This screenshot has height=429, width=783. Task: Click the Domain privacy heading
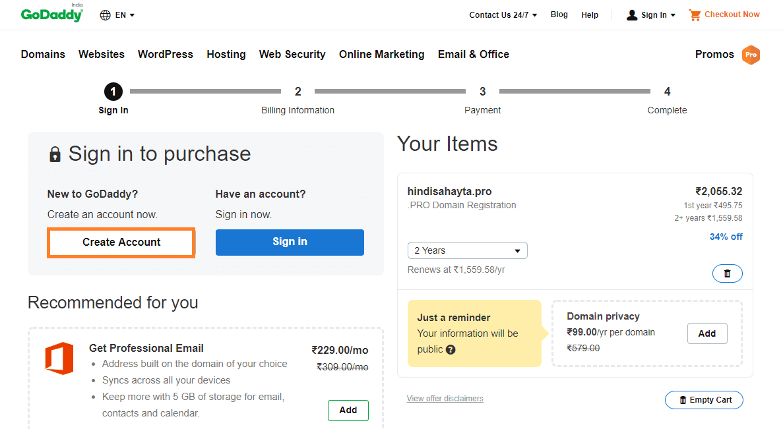[x=603, y=316]
